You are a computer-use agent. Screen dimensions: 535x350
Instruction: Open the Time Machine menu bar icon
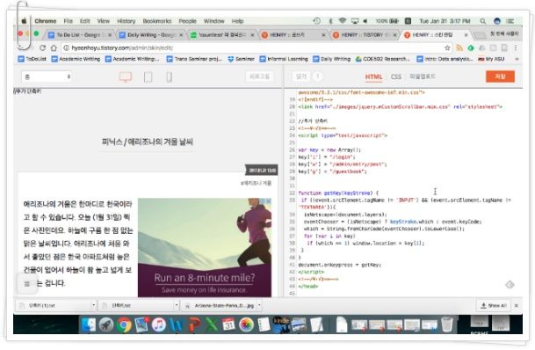(316, 21)
